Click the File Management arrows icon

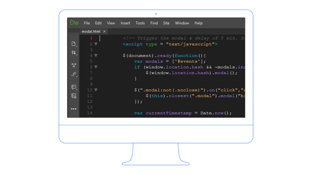[74, 52]
